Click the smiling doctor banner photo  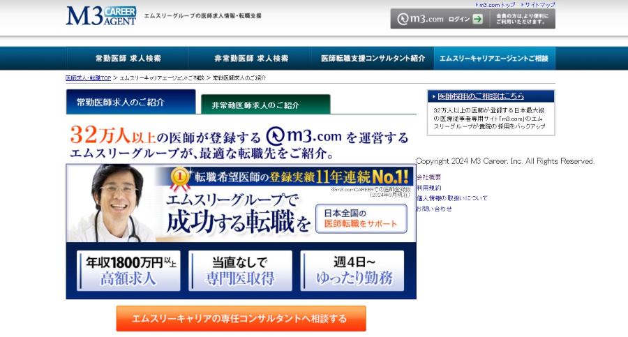[115, 203]
